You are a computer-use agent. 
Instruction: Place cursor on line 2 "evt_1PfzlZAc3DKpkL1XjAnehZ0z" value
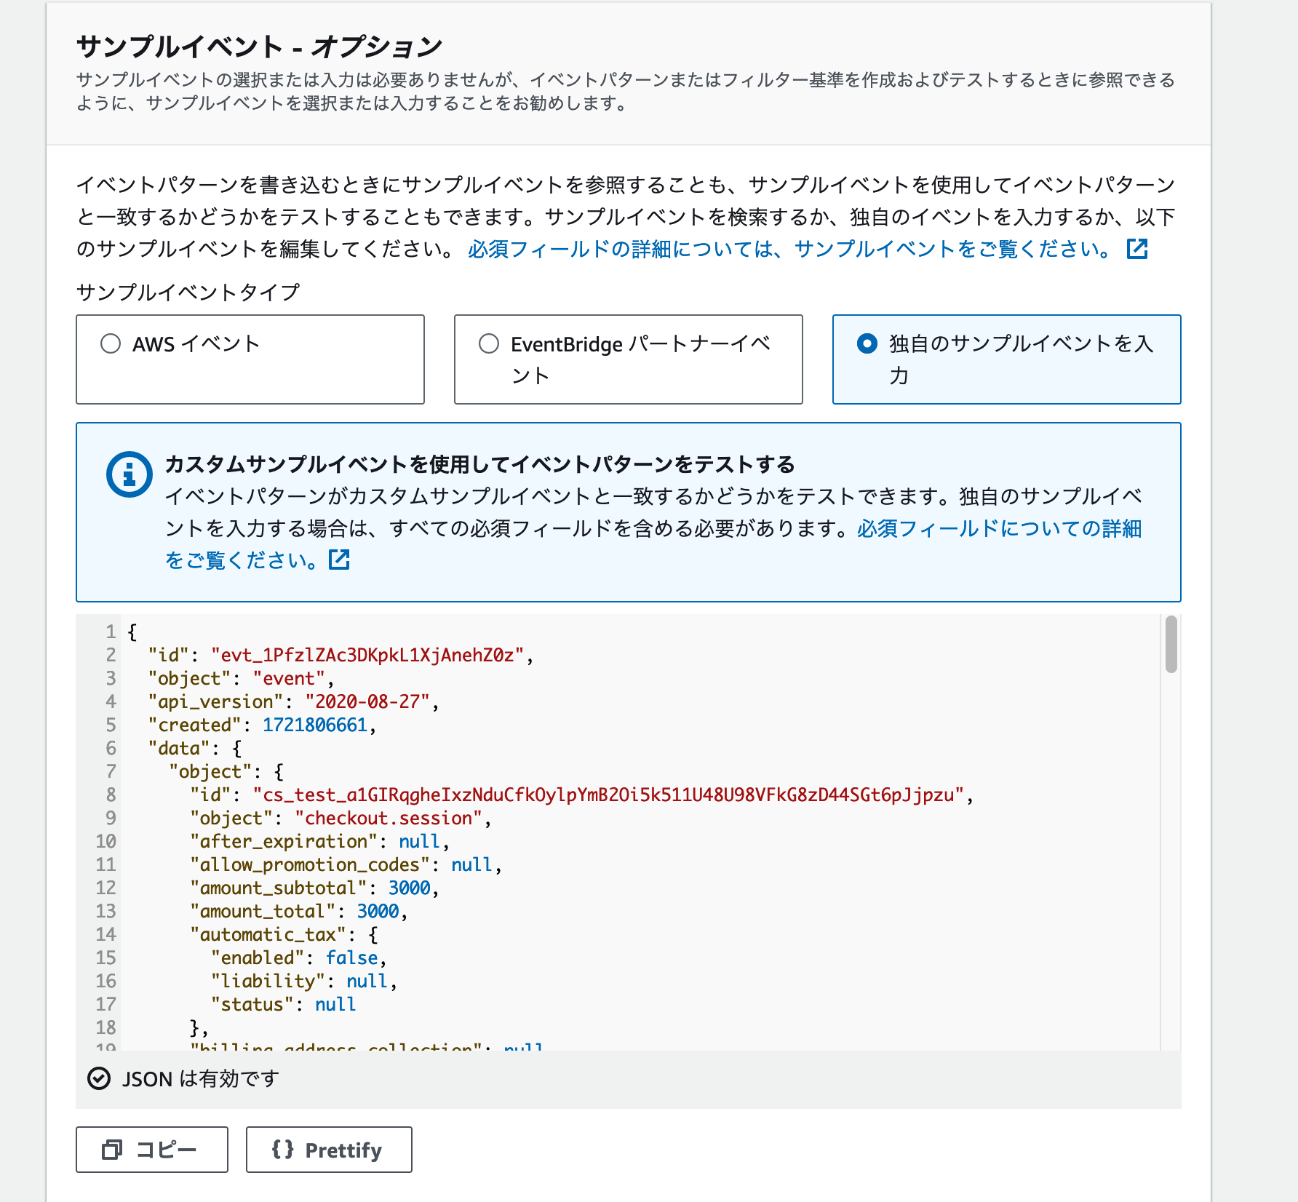[x=367, y=655]
